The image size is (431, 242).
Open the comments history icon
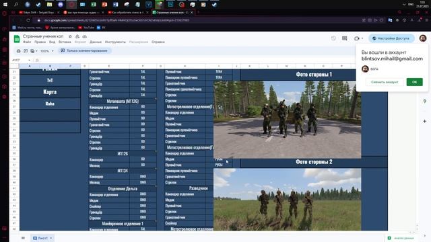[344, 38]
